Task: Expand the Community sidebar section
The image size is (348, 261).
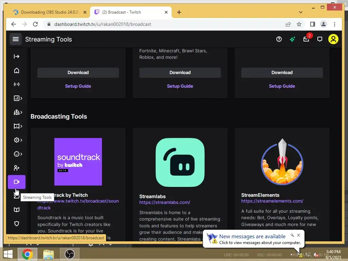Action: click(18, 112)
